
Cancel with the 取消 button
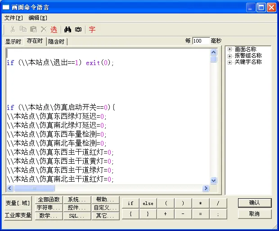tap(255, 214)
